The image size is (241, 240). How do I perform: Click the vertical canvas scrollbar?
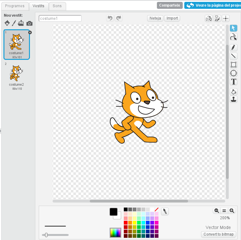pos(227,112)
